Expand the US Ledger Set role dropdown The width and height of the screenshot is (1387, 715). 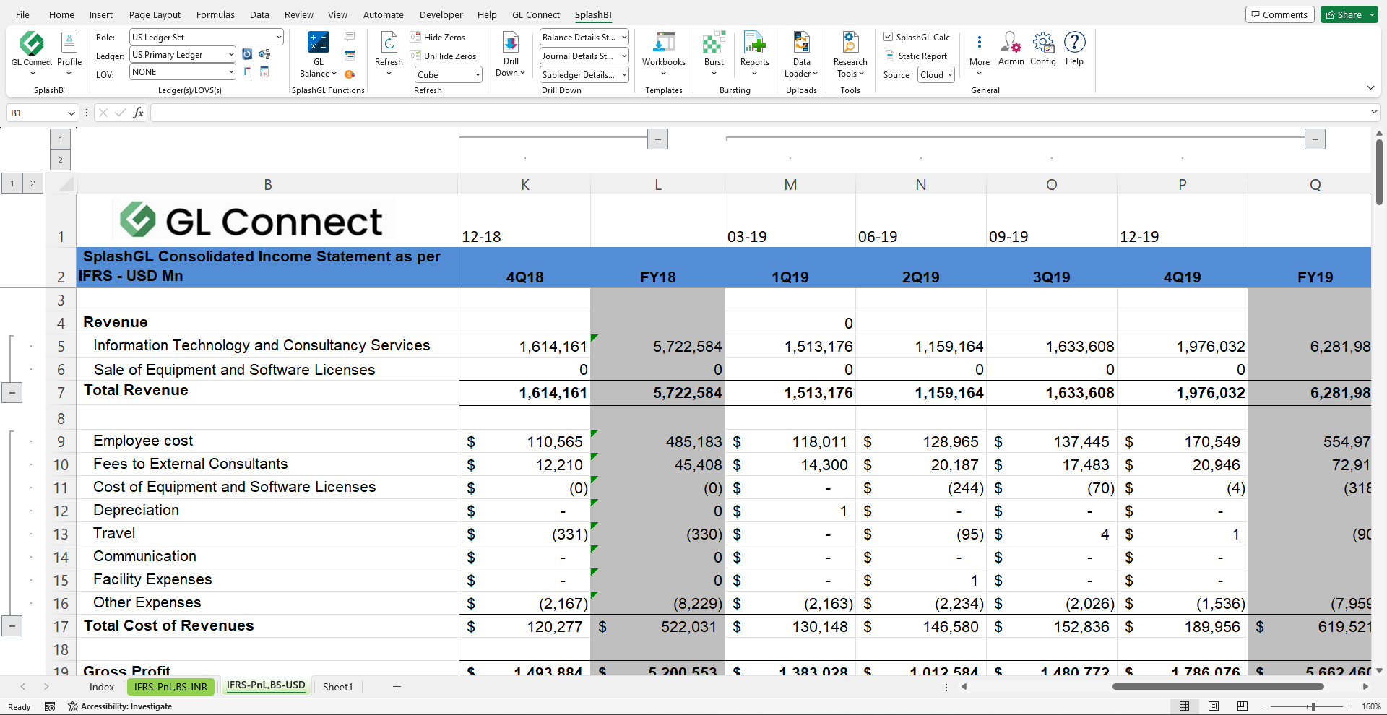pyautogui.click(x=279, y=38)
